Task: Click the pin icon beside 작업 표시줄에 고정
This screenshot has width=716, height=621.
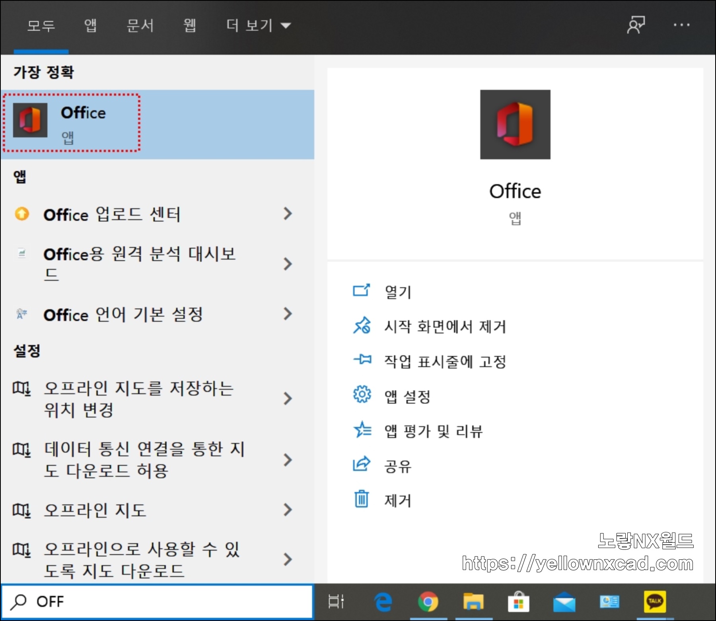Action: click(x=362, y=360)
